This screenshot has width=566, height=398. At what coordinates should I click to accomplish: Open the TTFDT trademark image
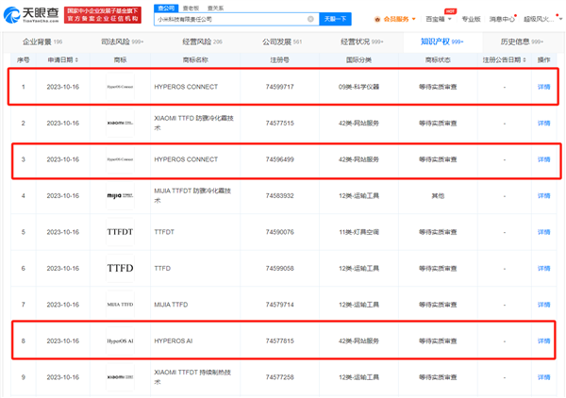click(x=120, y=232)
